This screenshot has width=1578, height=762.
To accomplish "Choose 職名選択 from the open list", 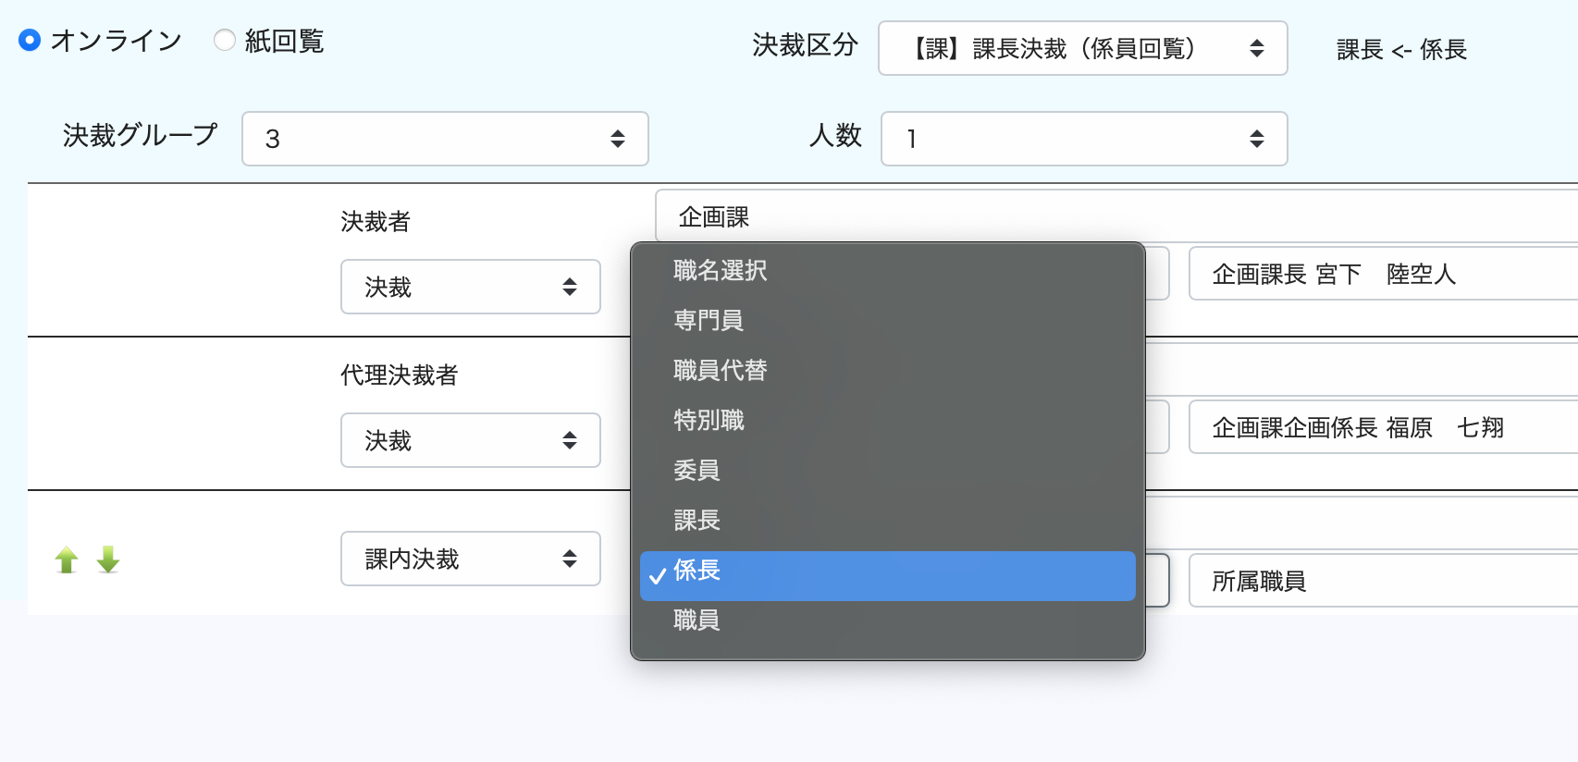I will click(x=721, y=271).
